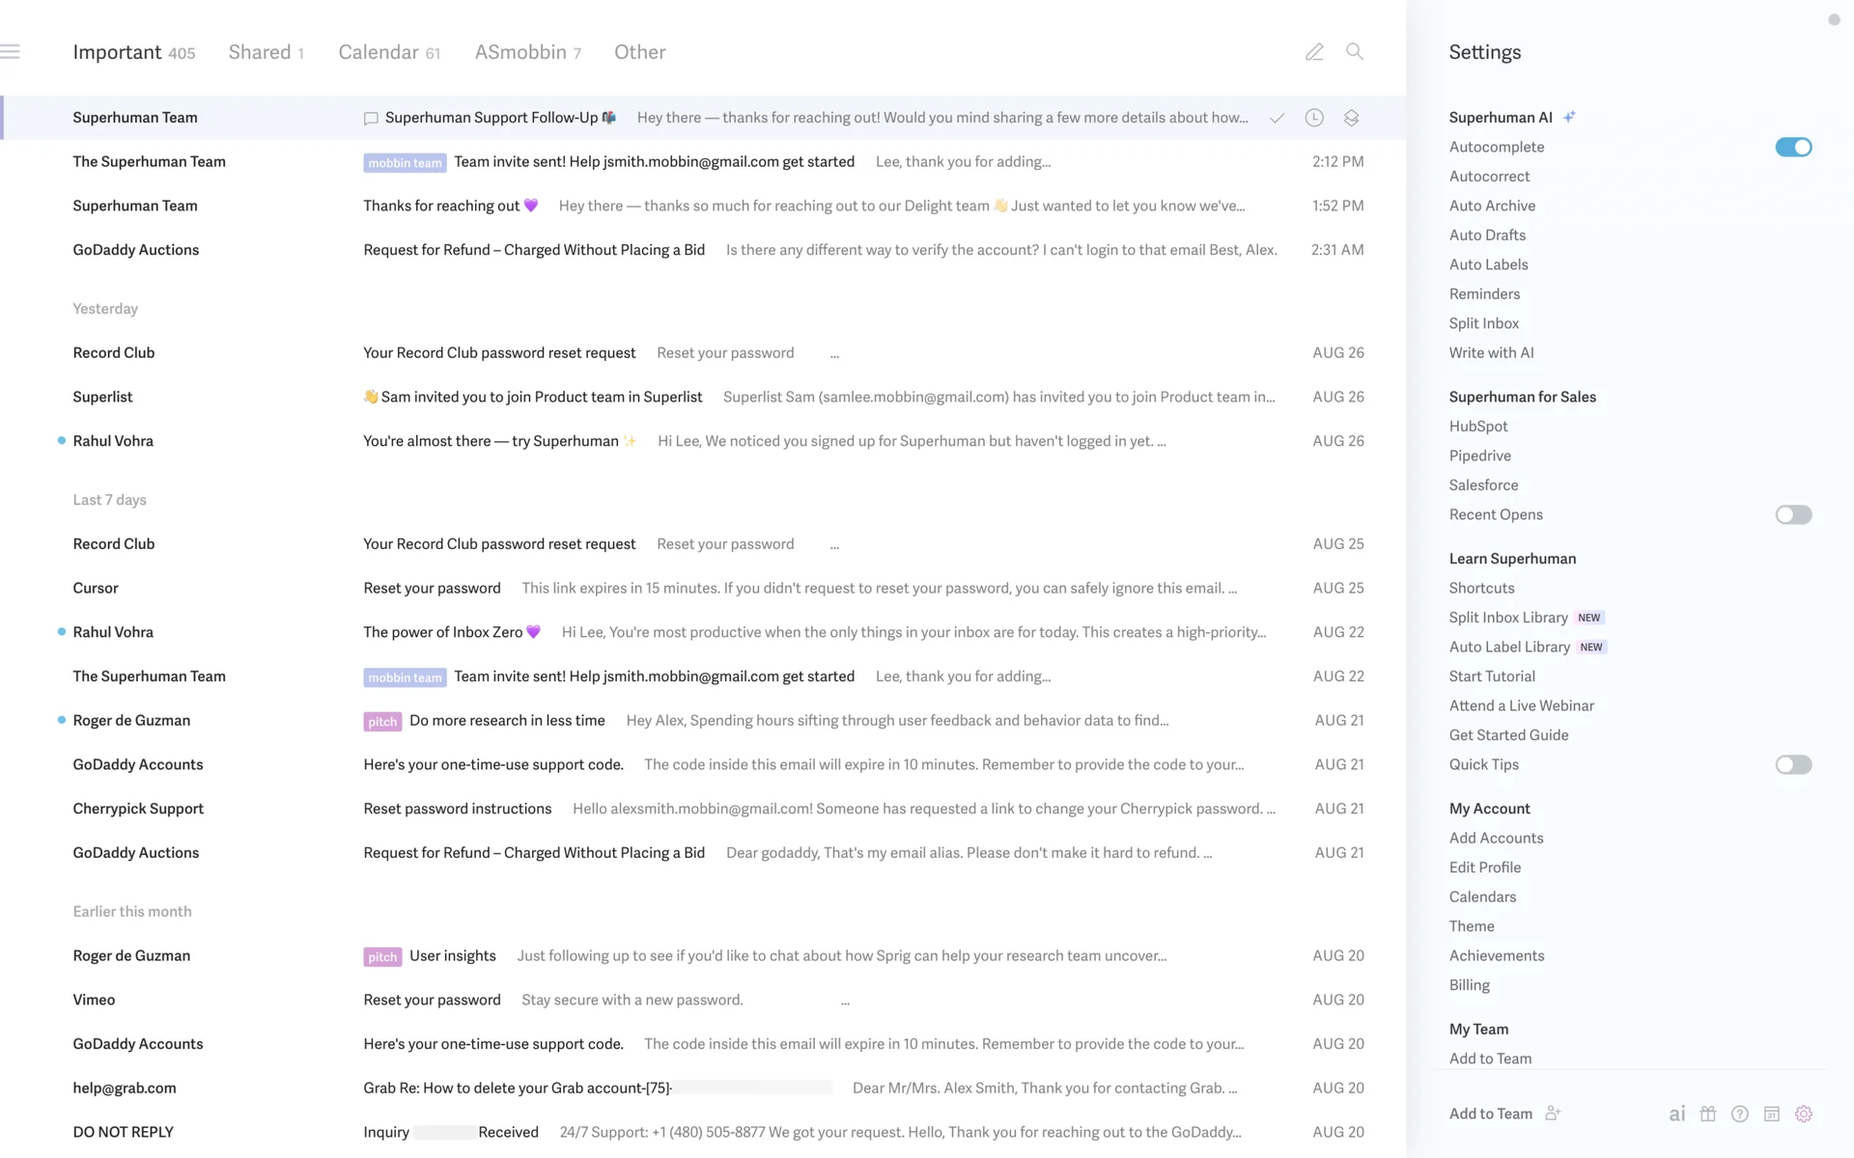The width and height of the screenshot is (1854, 1158).
Task: Open Theme settings option
Action: tap(1472, 926)
